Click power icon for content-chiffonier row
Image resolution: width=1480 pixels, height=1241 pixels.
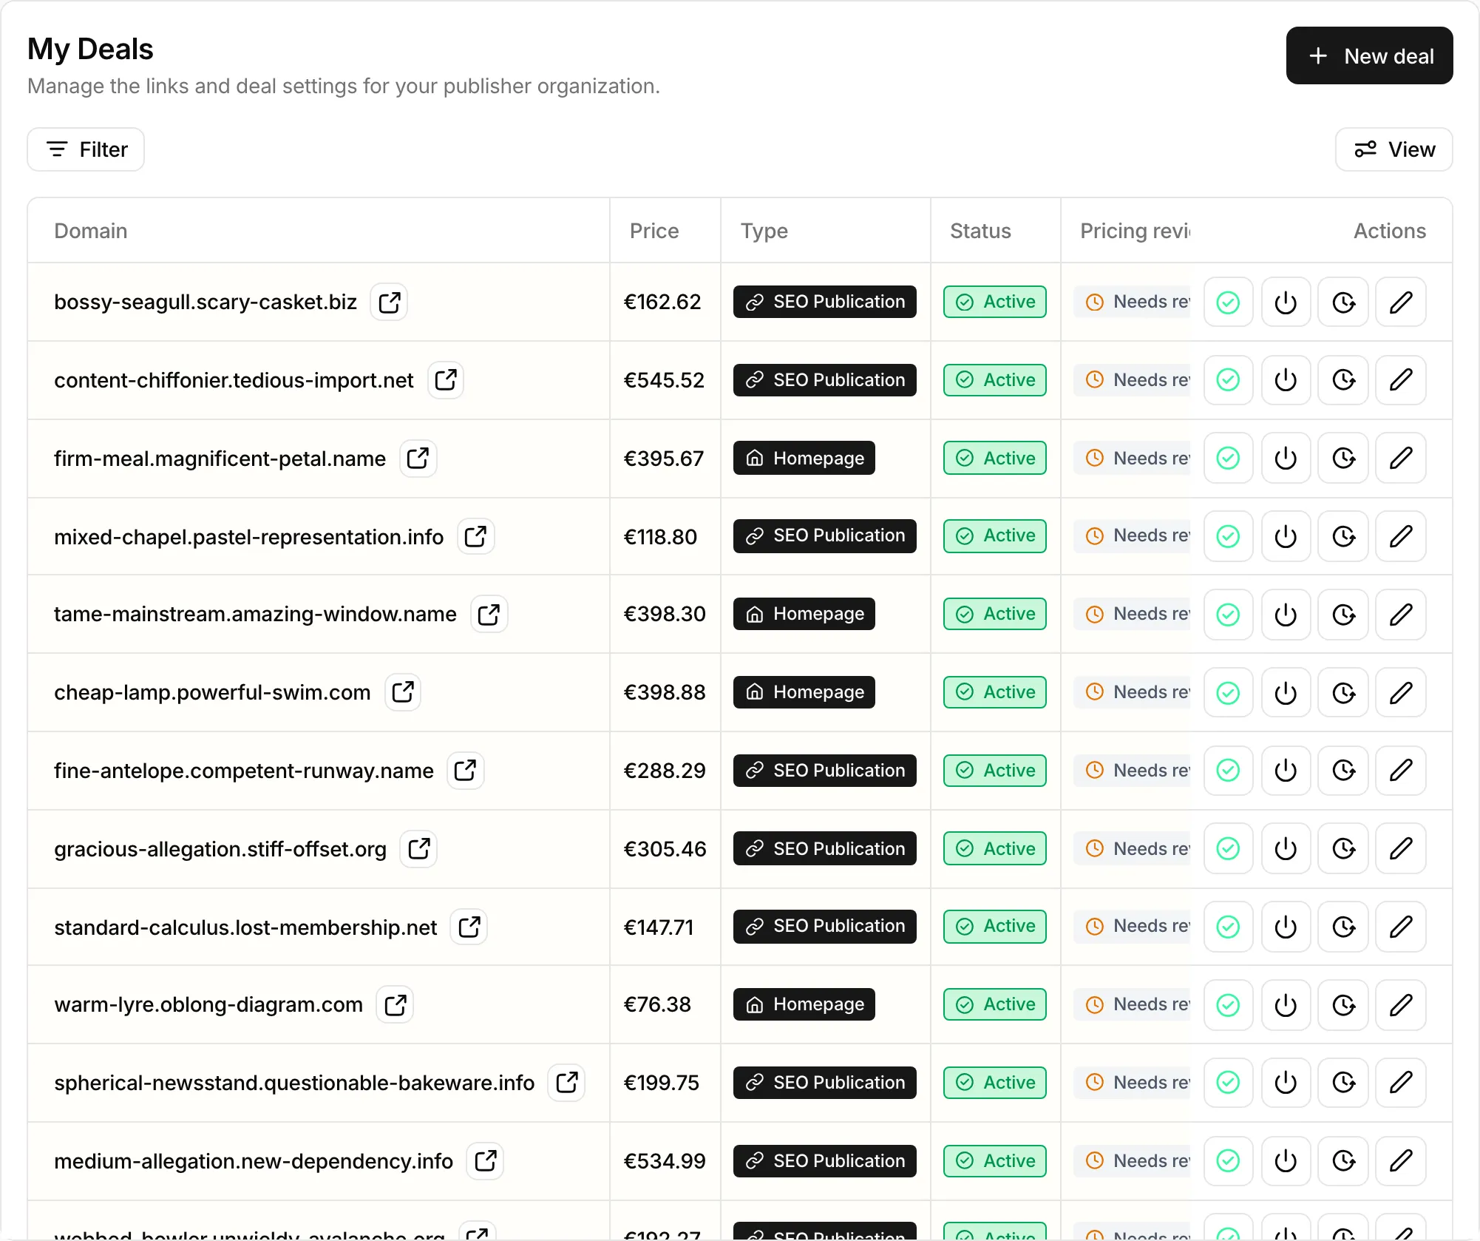coord(1286,380)
